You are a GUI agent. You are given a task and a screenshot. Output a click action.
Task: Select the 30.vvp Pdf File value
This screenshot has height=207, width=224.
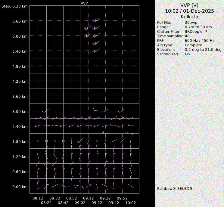coord(191,23)
